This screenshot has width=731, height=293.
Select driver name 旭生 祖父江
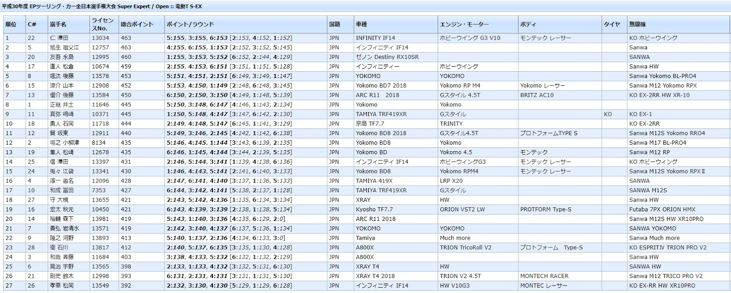(x=64, y=47)
